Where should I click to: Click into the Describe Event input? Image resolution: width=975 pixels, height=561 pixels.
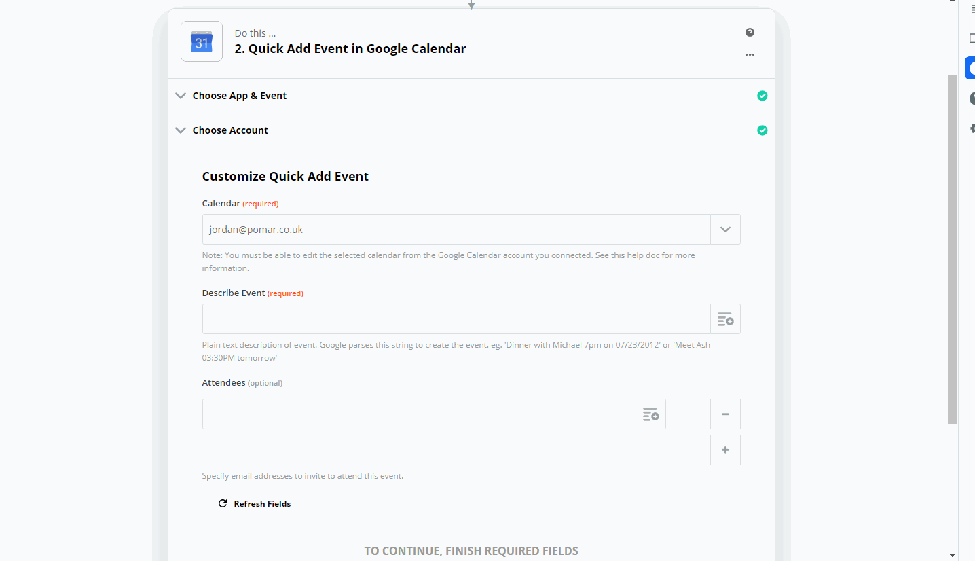pos(456,319)
